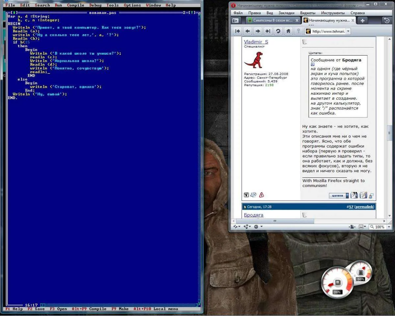
Task: Go forward in Opera
Action: pos(258,31)
